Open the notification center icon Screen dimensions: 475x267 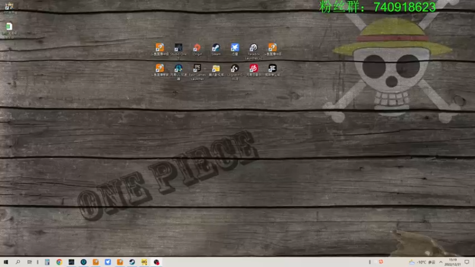[467, 262]
